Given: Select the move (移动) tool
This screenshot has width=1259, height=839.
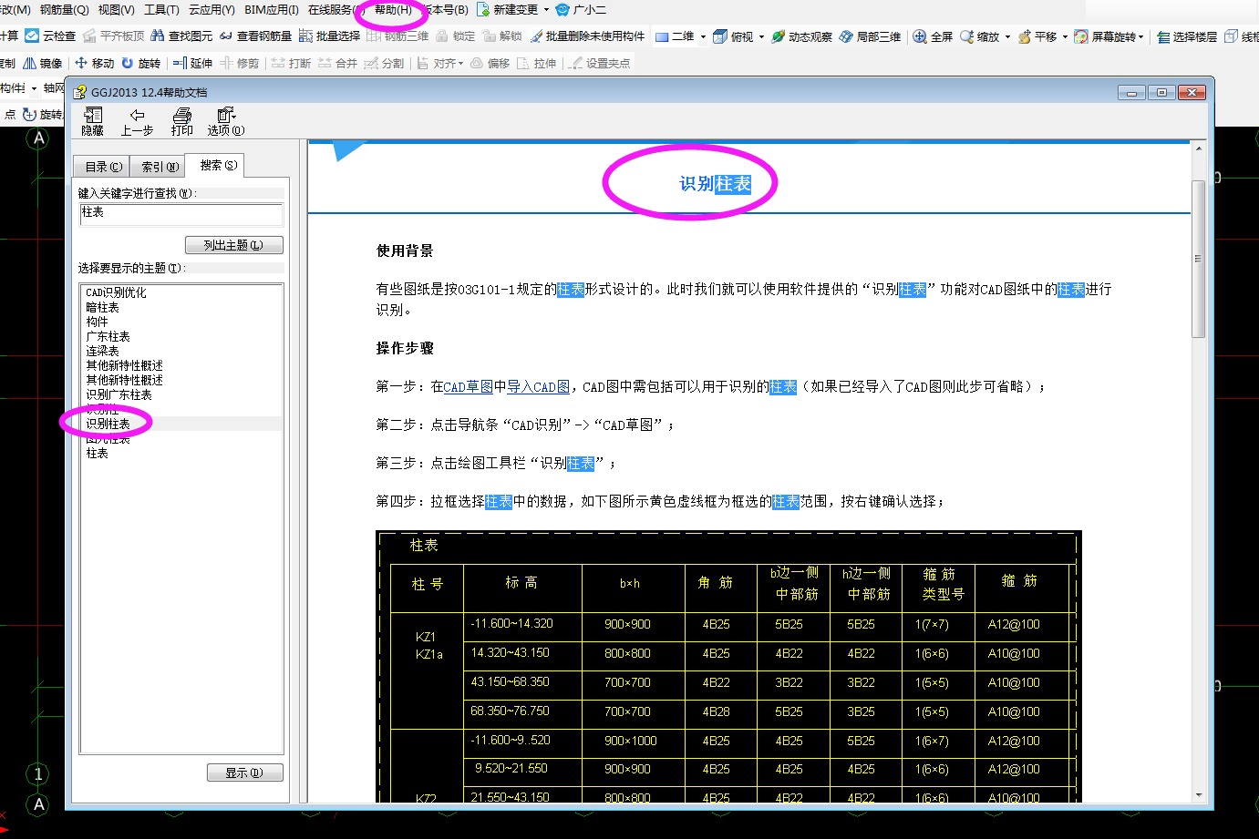Looking at the screenshot, I should (x=95, y=63).
